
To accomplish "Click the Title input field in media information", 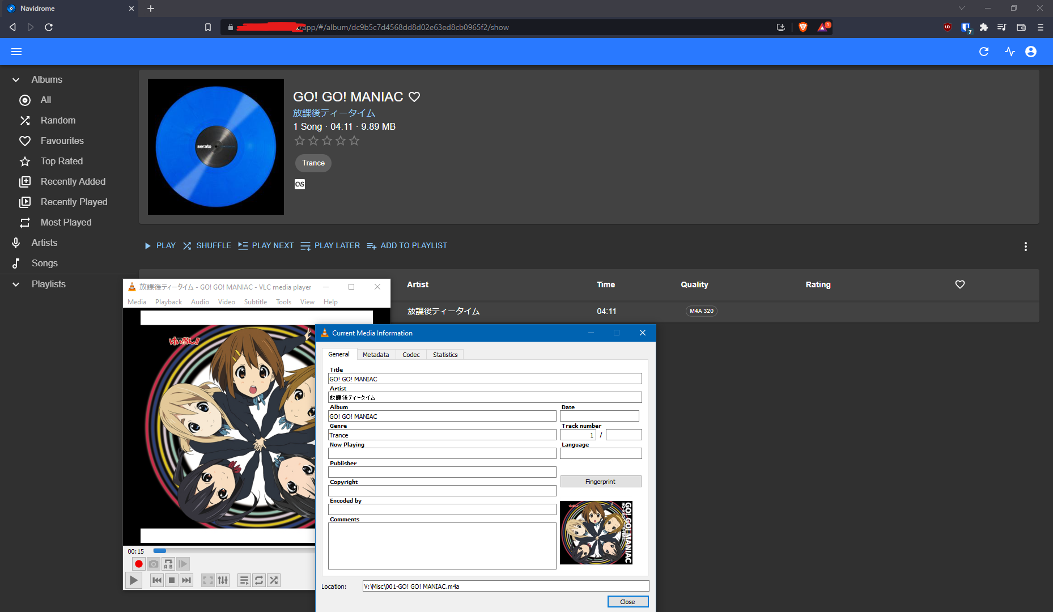I will (x=485, y=379).
